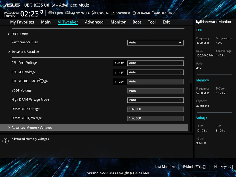
Task: Open the CPU SOC Voltage dropdown
Action: pyautogui.click(x=155, y=72)
